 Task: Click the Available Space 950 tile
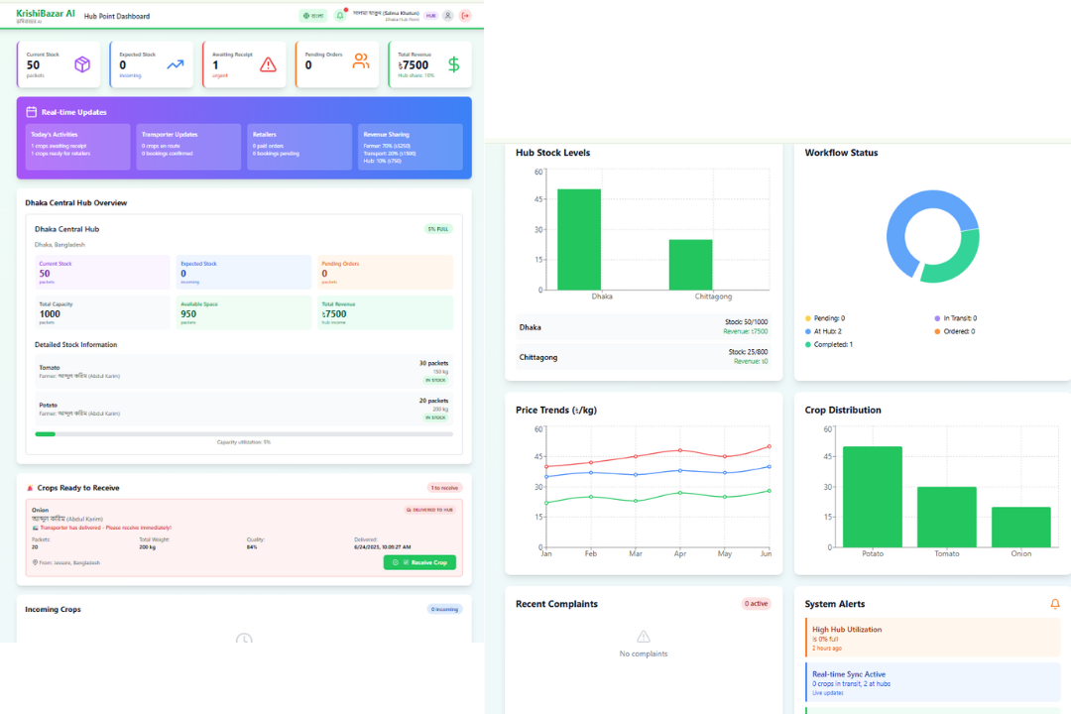244,313
